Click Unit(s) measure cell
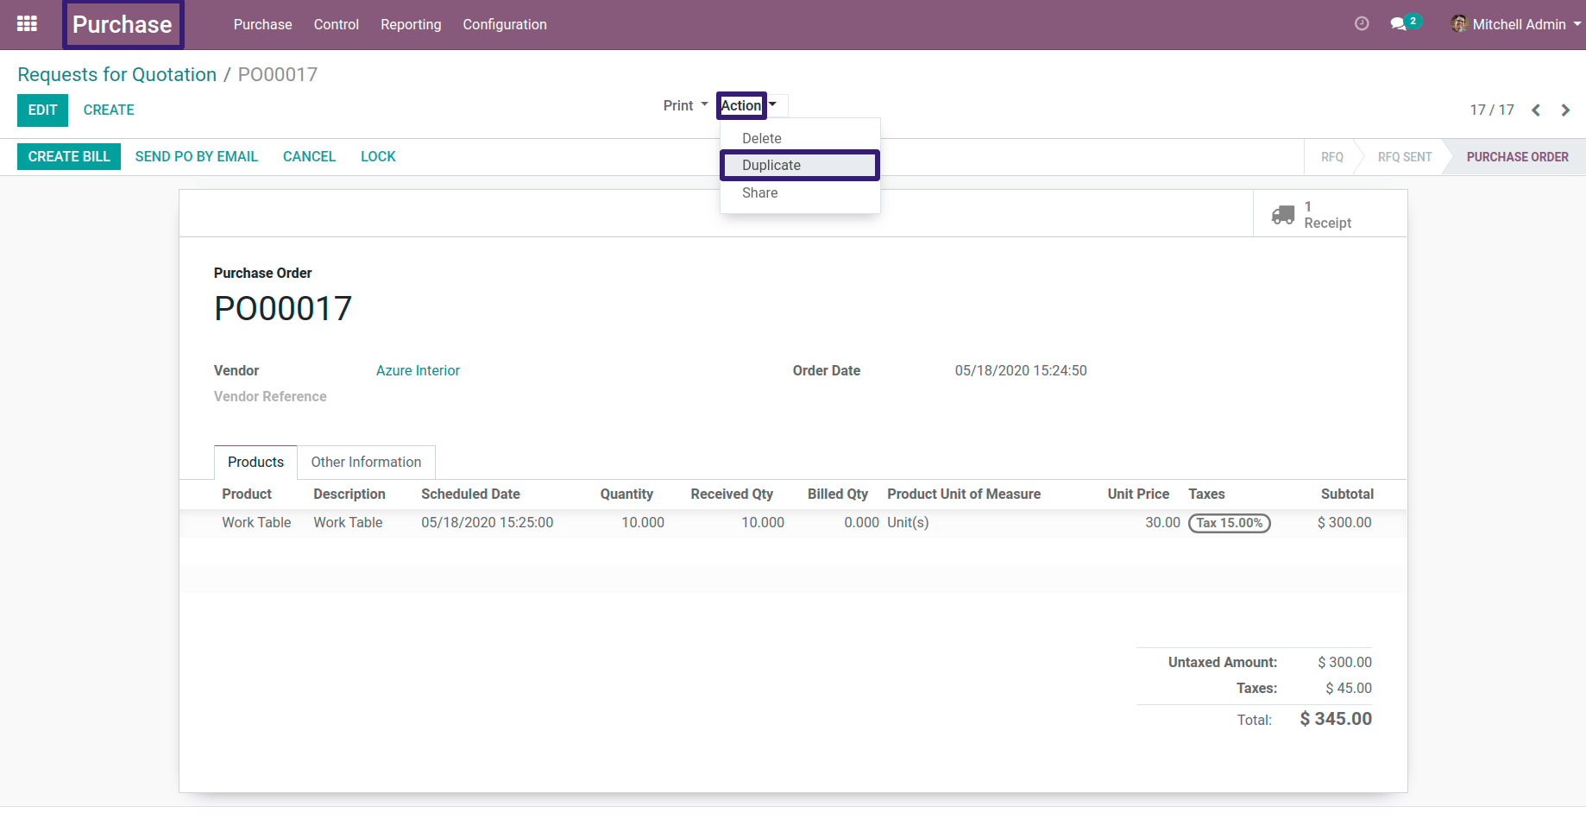 908,522
